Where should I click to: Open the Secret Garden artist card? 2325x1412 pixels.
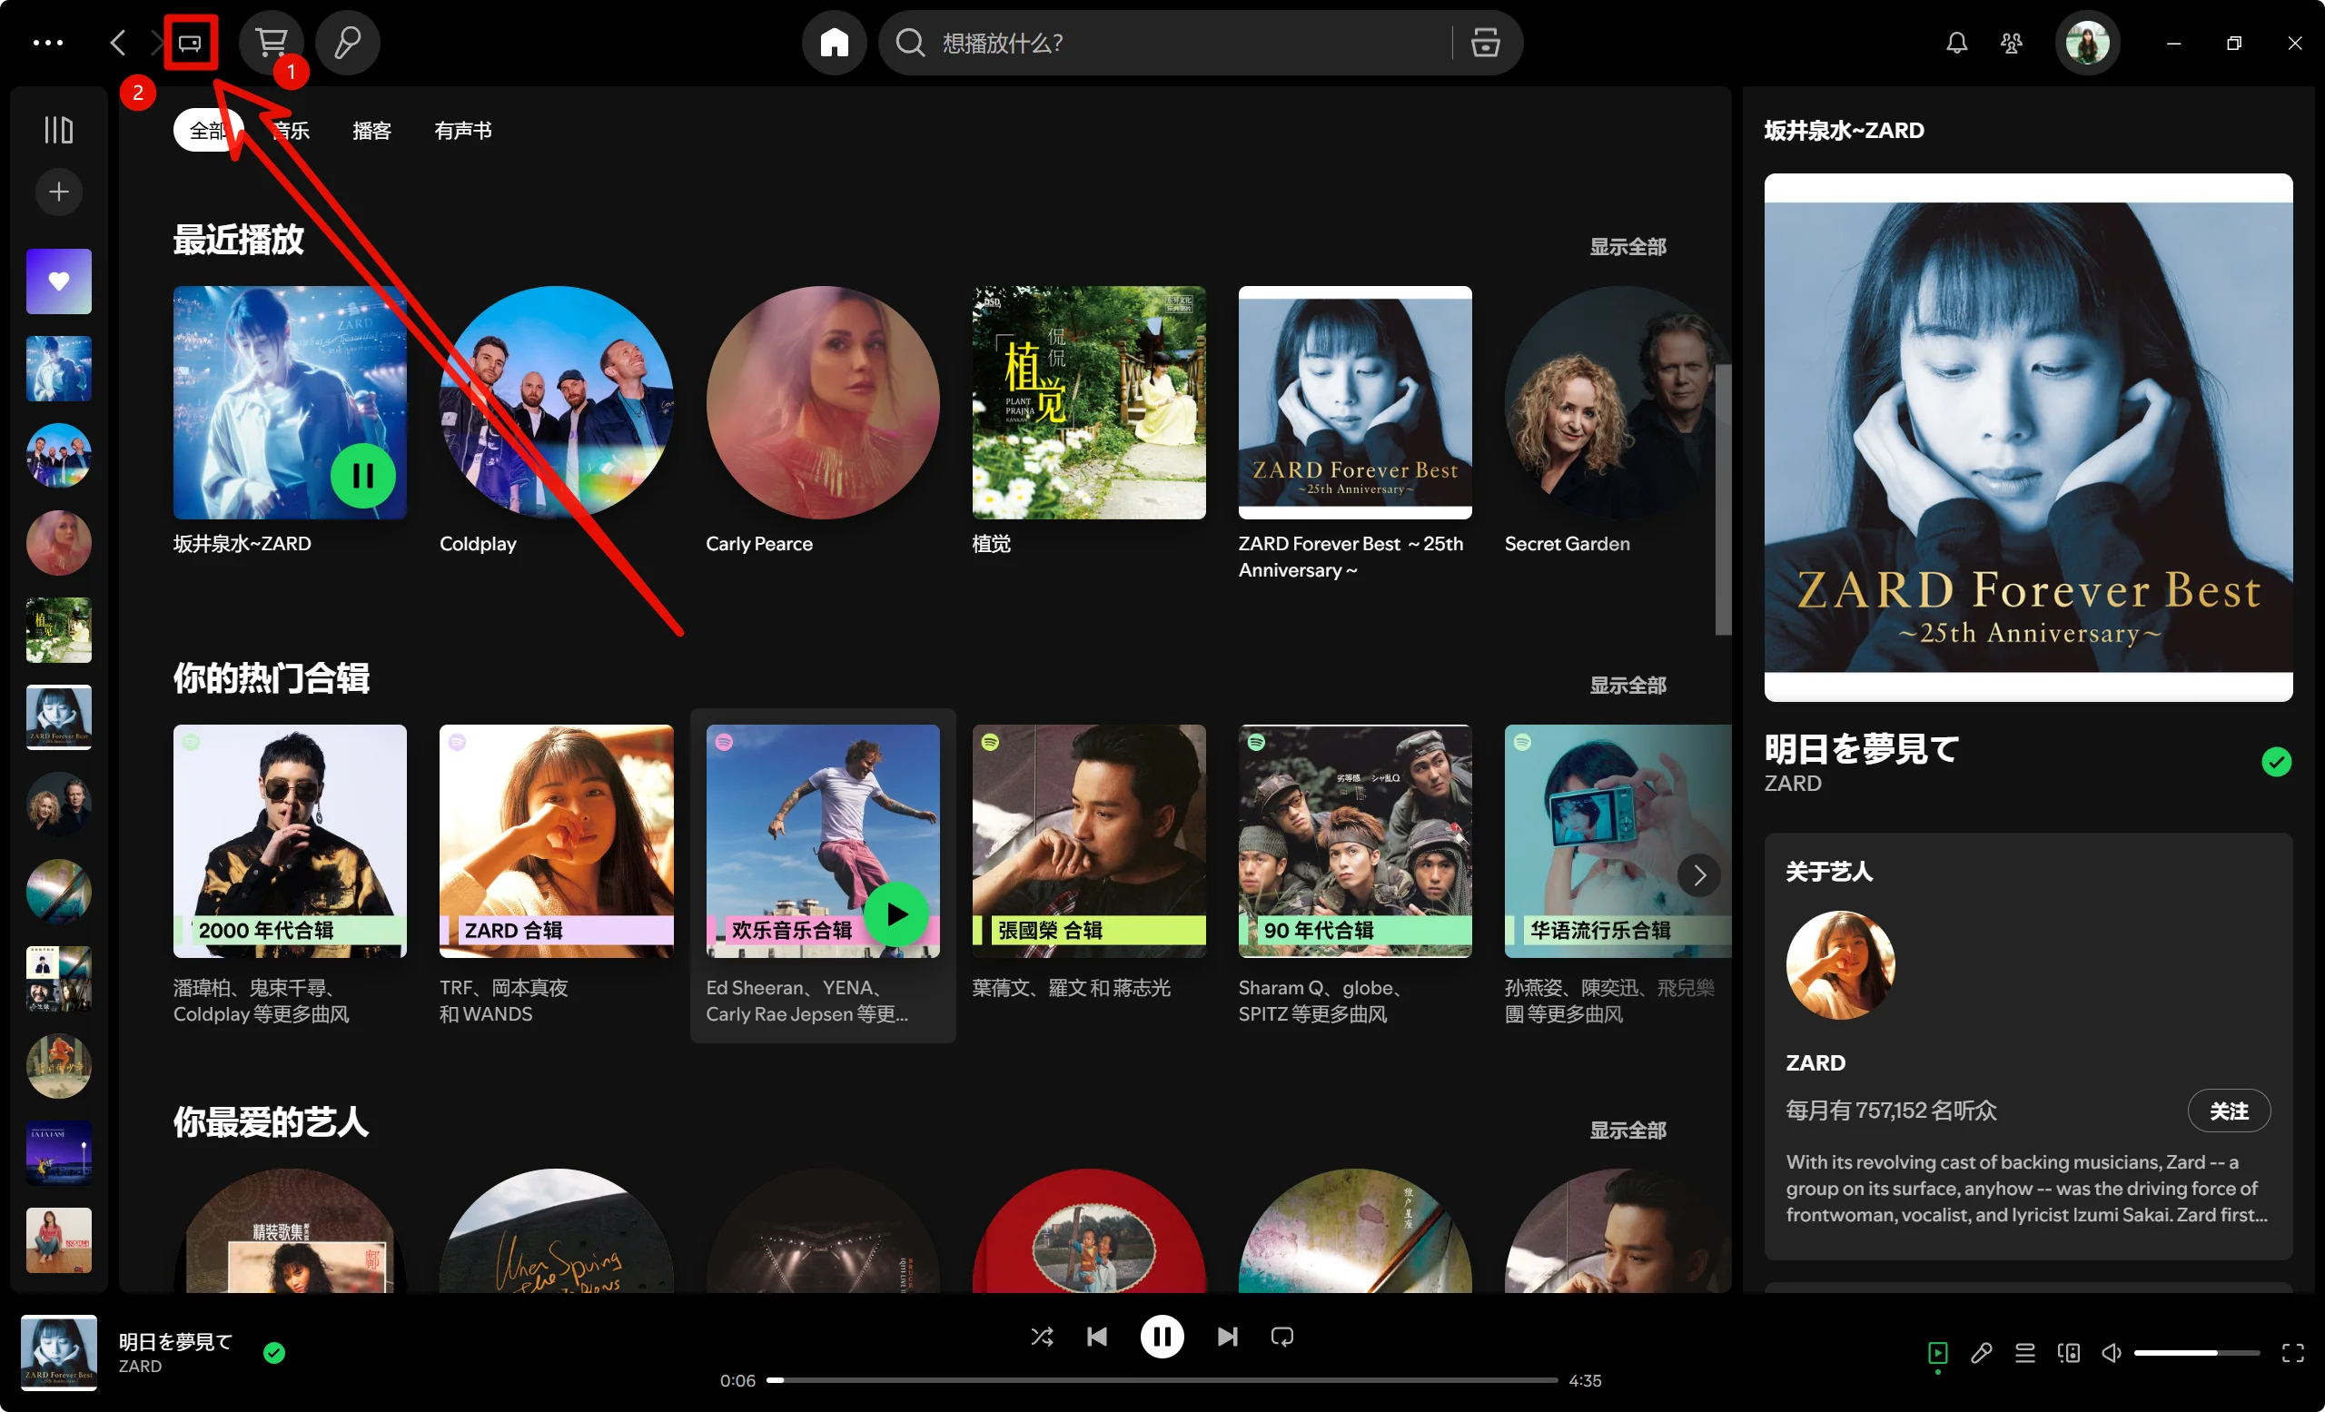coord(1618,420)
